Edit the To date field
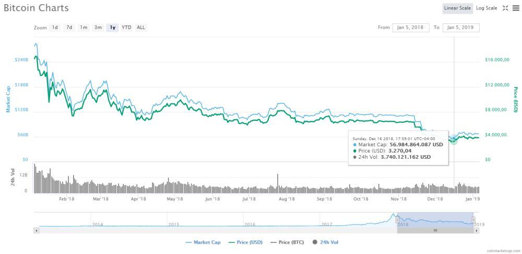This screenshot has width=522, height=254. [461, 28]
